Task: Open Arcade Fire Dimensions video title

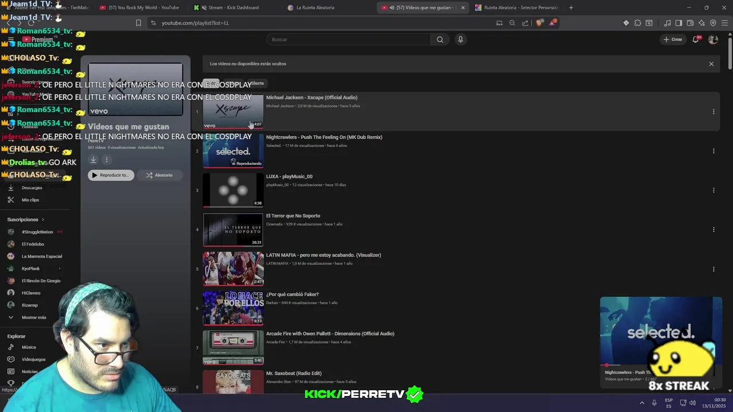Action: [x=330, y=334]
